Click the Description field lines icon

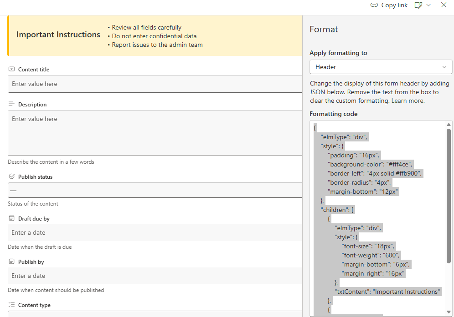(x=12, y=104)
